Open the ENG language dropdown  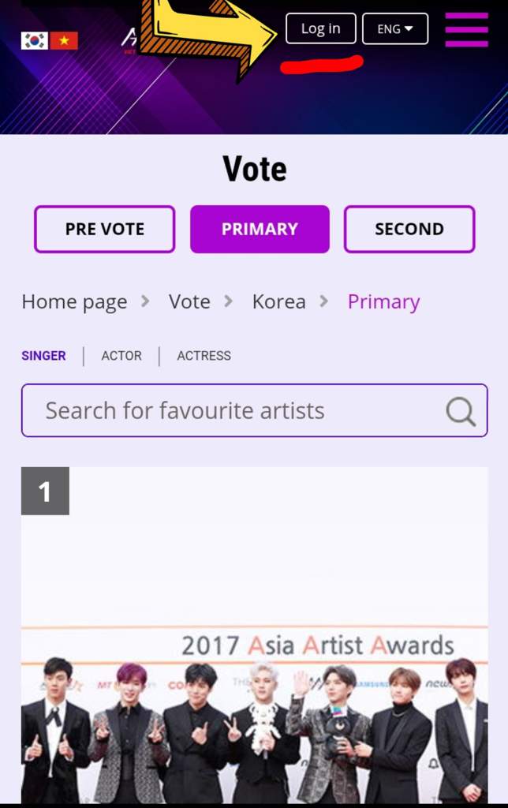tap(395, 29)
